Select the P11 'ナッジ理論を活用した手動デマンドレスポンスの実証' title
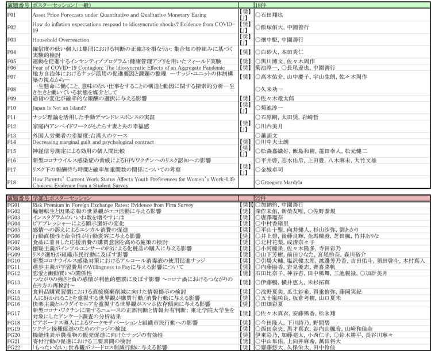The height and width of the screenshot is (351, 431). coord(94,117)
